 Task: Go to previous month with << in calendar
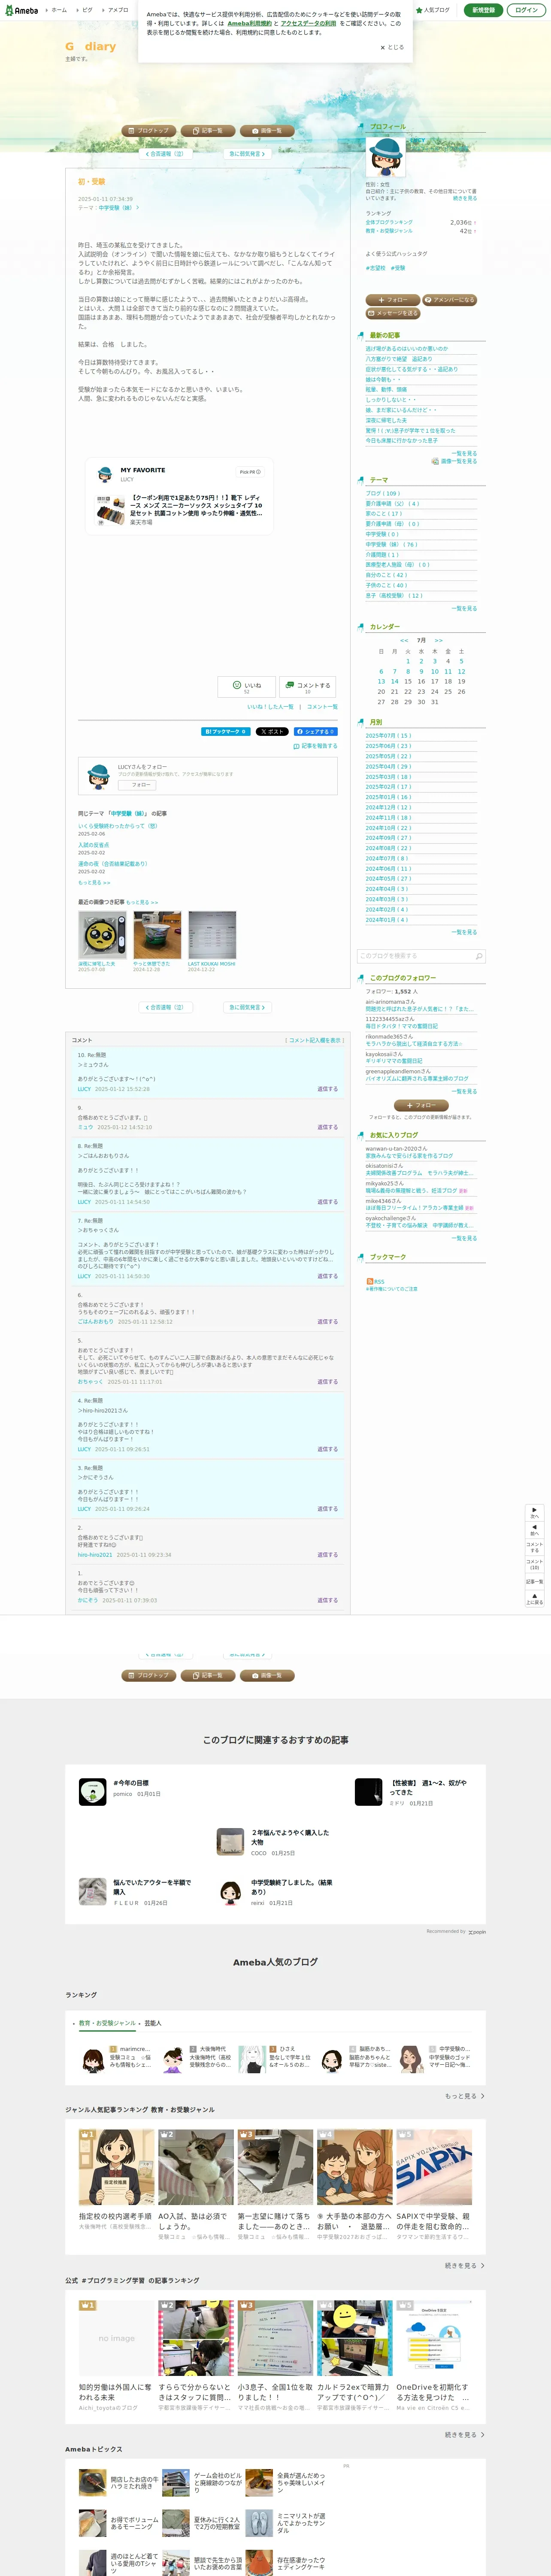(404, 640)
